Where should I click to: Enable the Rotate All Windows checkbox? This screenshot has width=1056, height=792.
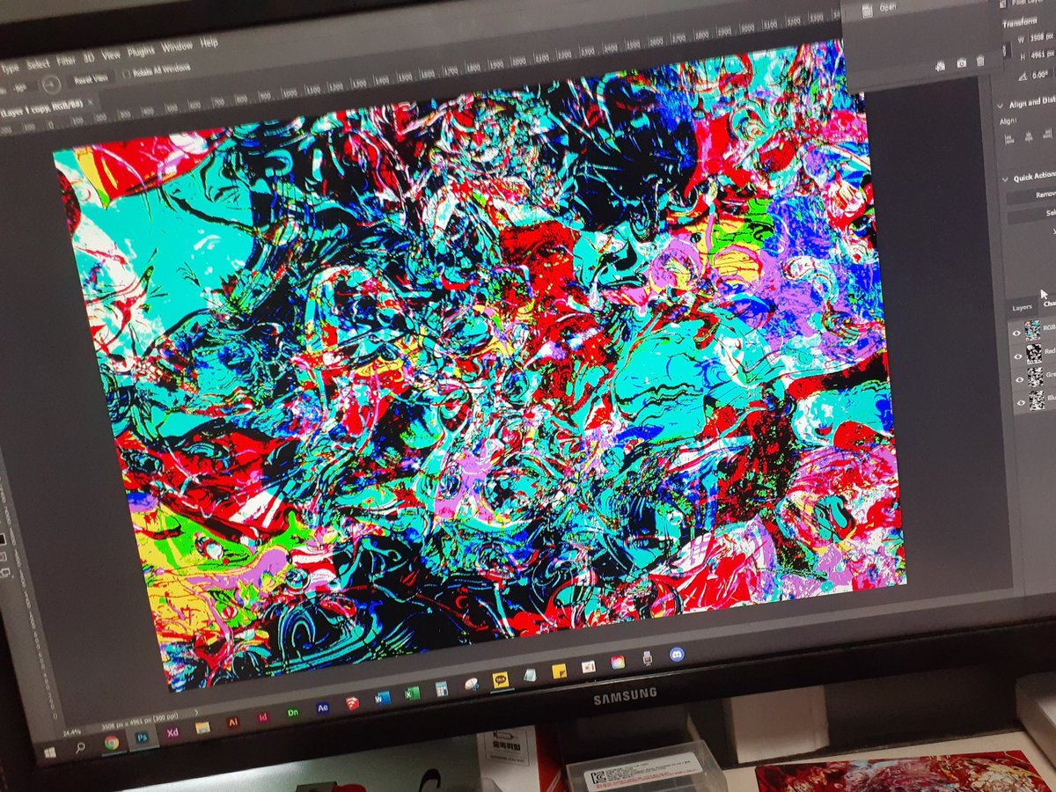click(x=127, y=74)
